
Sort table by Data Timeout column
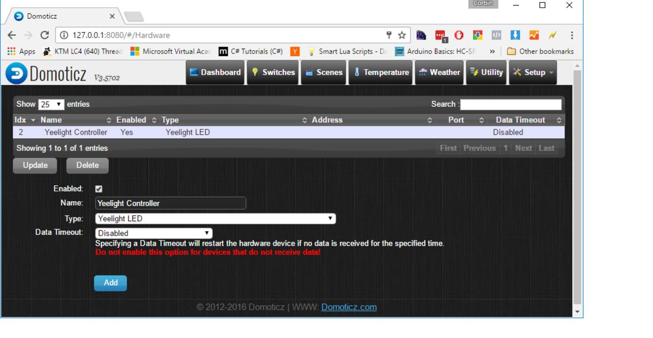[525, 120]
